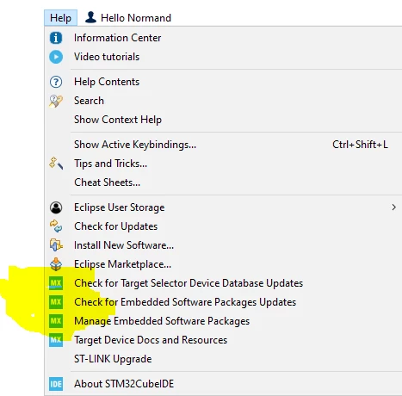Image resolution: width=402 pixels, height=396 pixels.
Task: Open Target Device Docs and Resources
Action: (x=223, y=340)
